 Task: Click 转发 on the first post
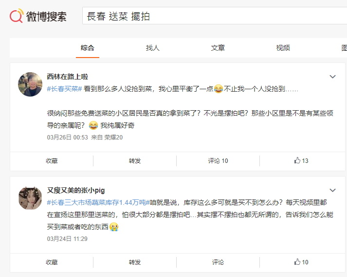[135, 160]
